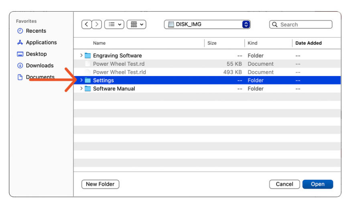Go forward with the right chevron button

pos(97,24)
